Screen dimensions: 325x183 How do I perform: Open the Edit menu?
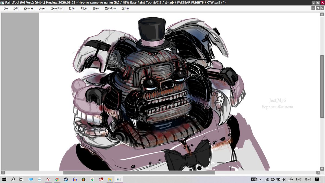(16, 8)
